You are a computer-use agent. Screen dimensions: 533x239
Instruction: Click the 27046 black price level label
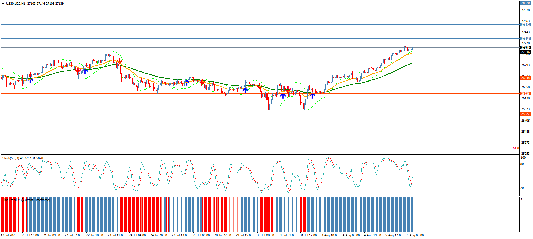click(x=525, y=52)
